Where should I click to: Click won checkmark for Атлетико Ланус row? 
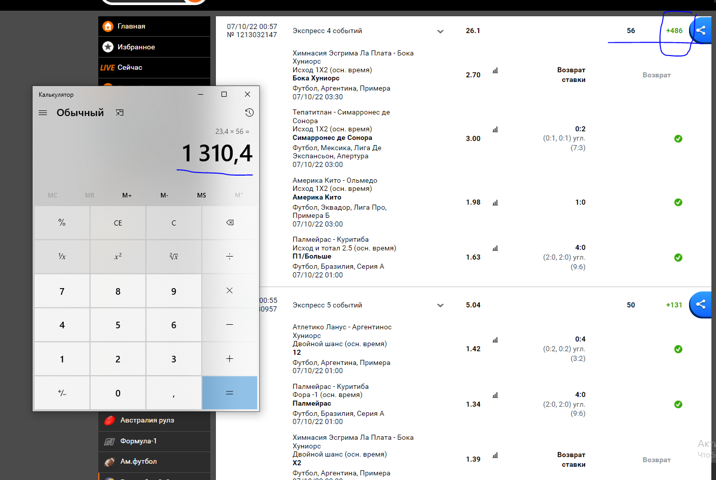click(678, 349)
